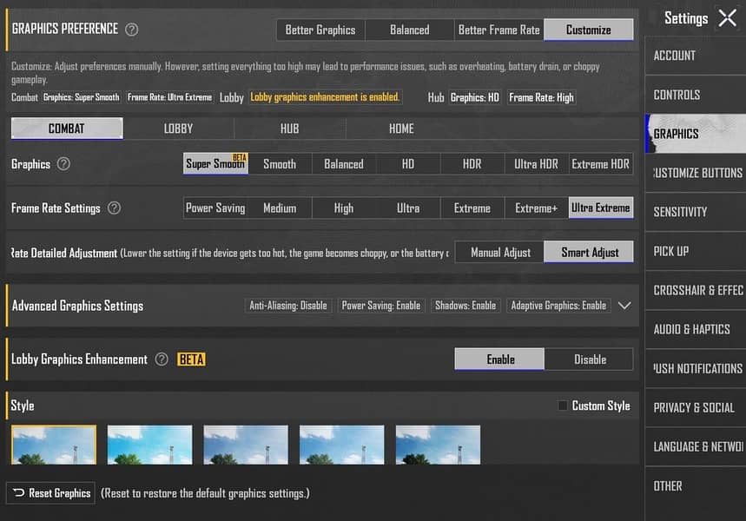Choose HD graphics quality

pos(408,164)
